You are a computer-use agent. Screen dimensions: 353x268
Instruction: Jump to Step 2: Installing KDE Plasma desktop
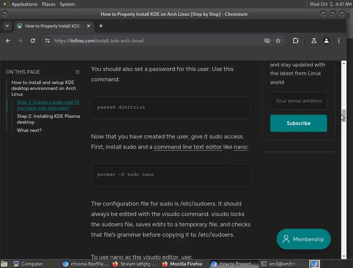[48, 119]
